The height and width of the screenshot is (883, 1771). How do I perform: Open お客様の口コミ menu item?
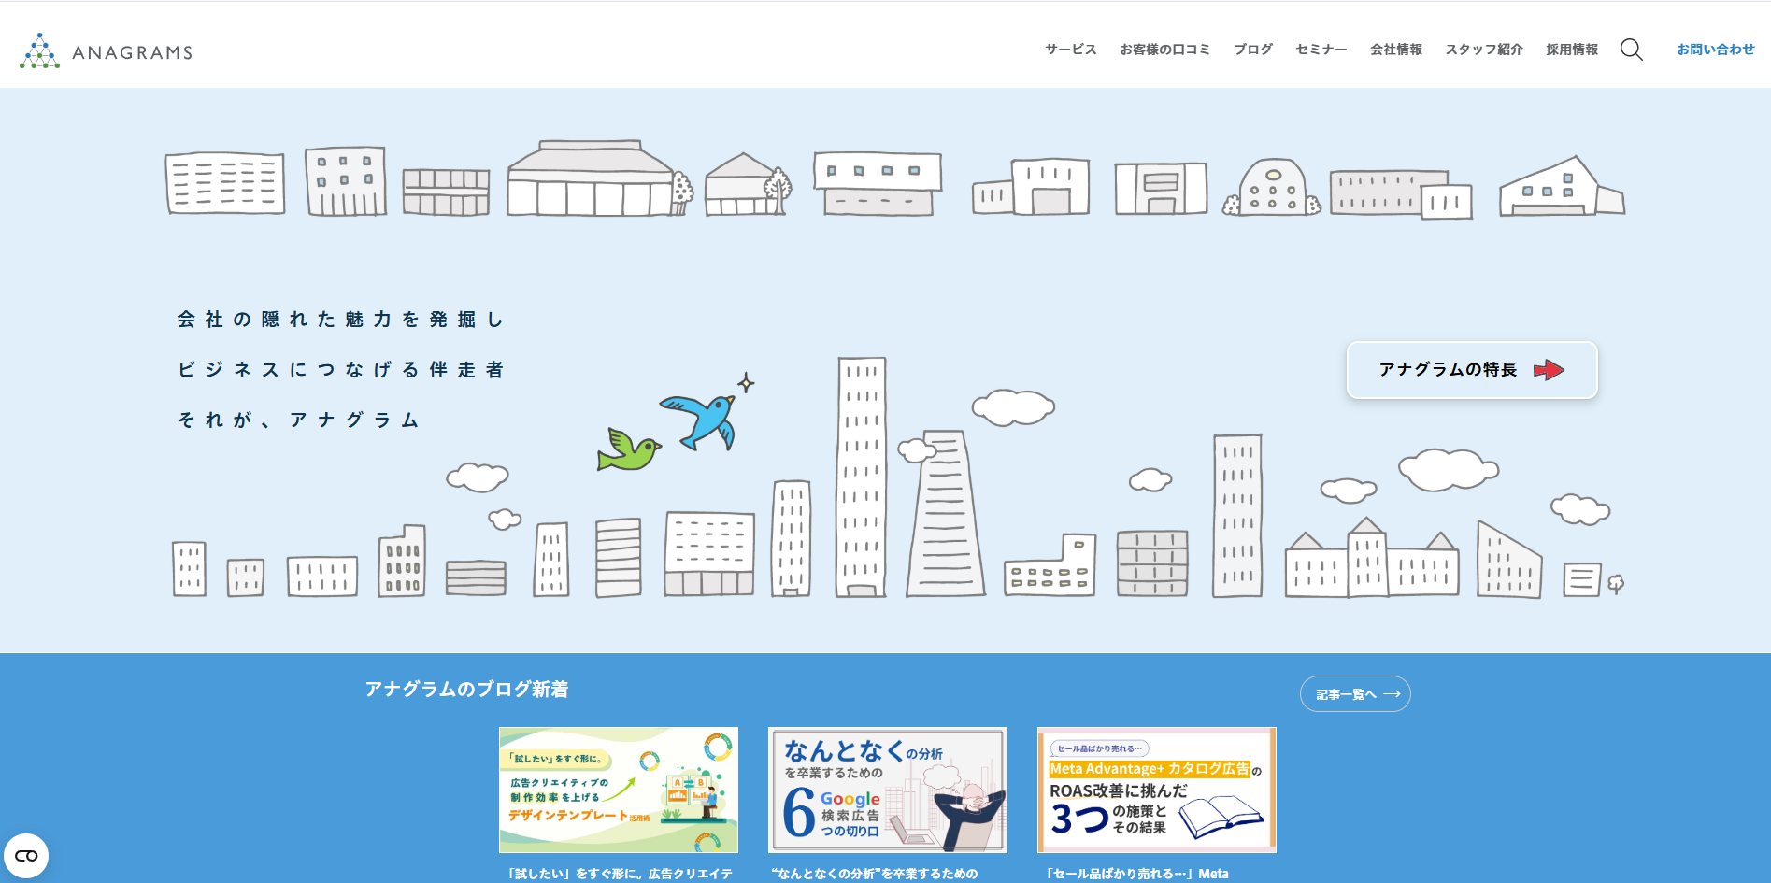pyautogui.click(x=1164, y=50)
